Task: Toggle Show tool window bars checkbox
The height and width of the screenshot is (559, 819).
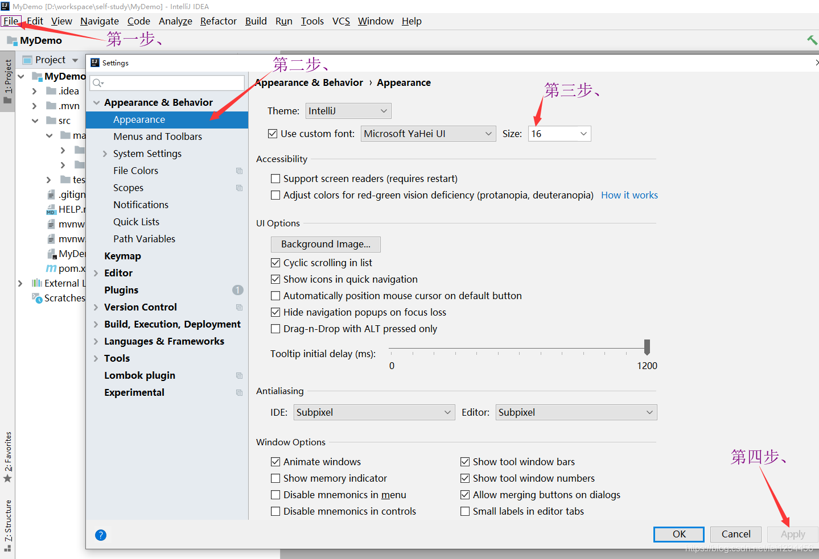Action: pyautogui.click(x=465, y=462)
